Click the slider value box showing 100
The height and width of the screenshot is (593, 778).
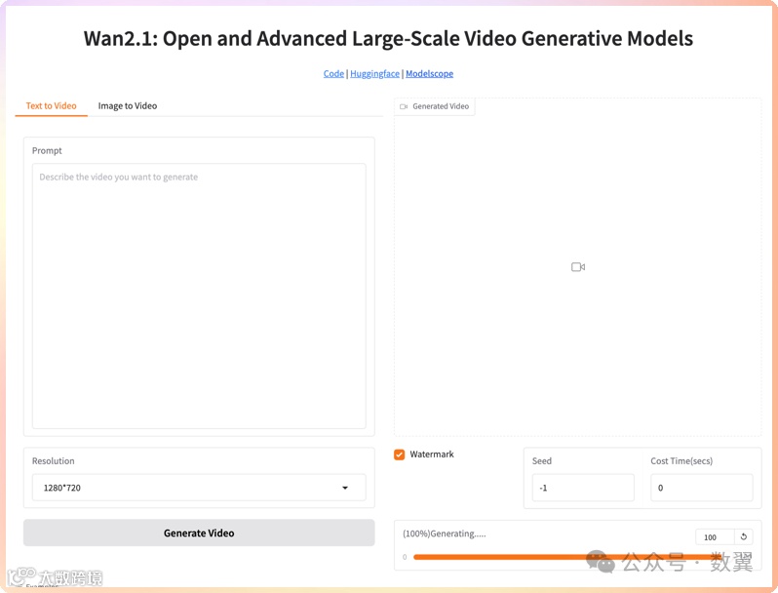(715, 537)
